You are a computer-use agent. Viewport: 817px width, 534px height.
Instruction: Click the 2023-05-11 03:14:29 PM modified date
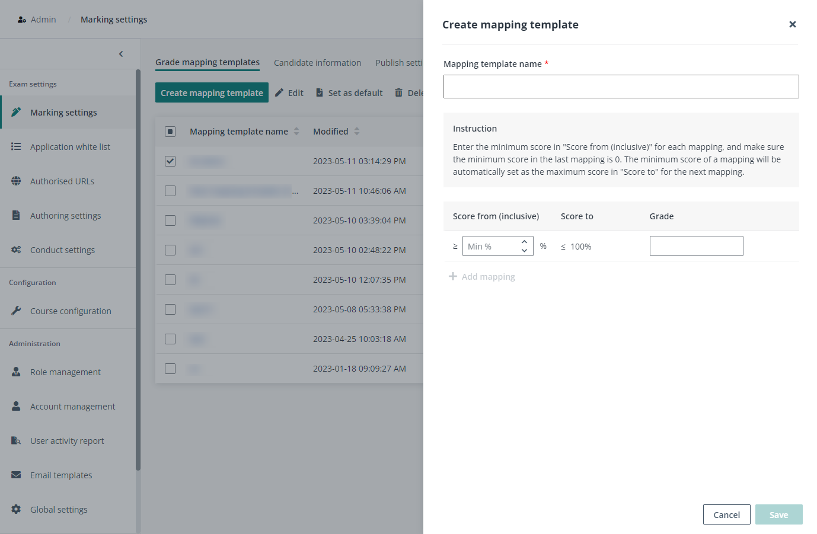(359, 161)
